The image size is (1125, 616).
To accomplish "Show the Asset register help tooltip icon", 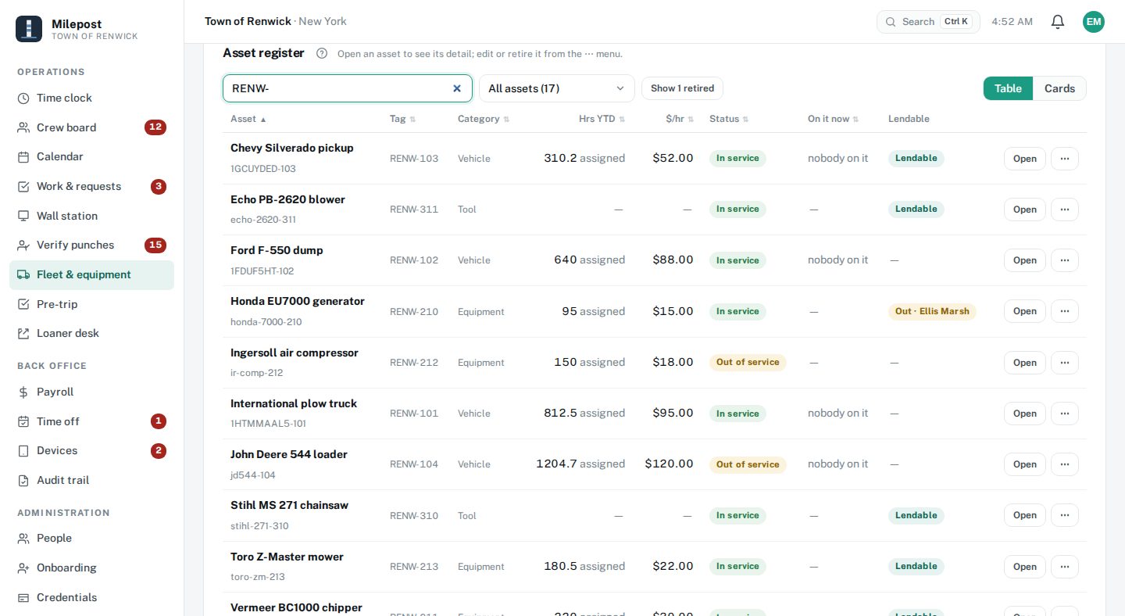I will click(x=322, y=53).
